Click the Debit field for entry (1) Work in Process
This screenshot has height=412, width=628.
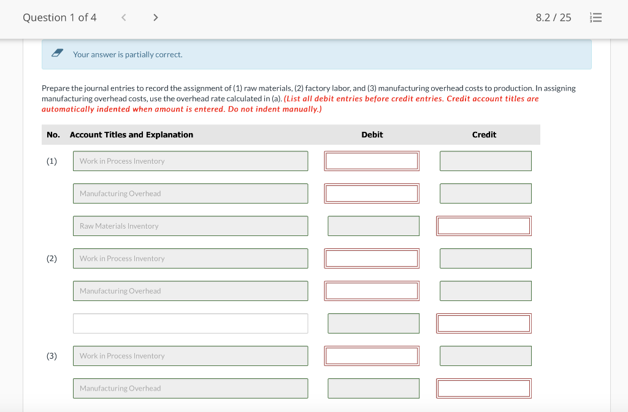[372, 161]
